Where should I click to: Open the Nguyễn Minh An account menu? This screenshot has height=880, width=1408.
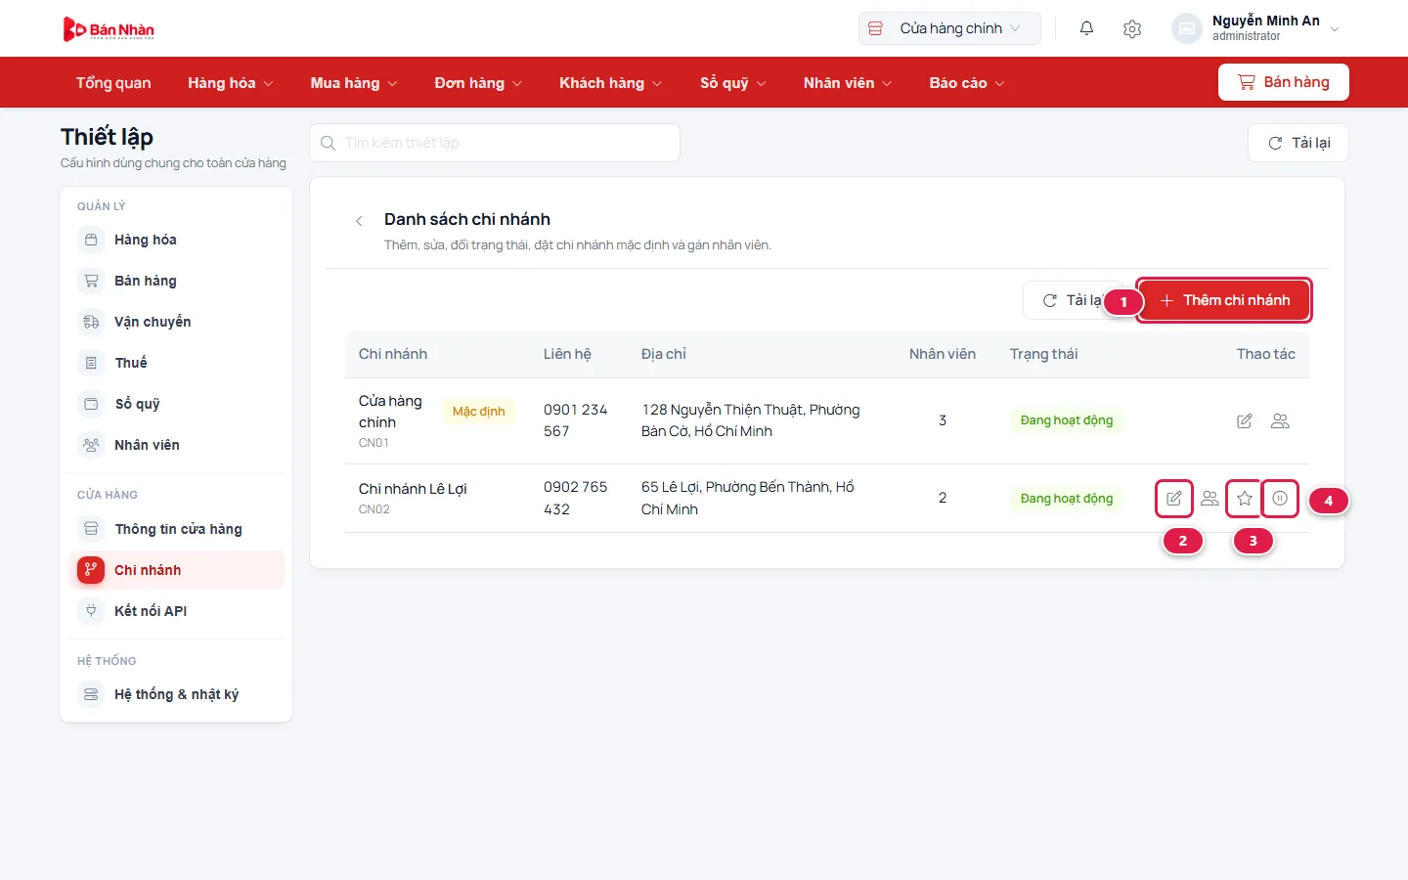[x=1256, y=28]
